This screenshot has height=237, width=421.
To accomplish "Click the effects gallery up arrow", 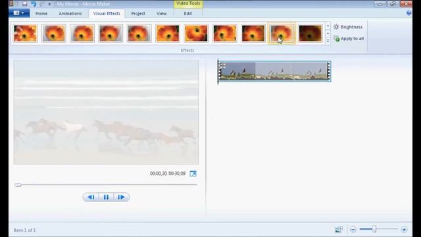I will click(328, 26).
